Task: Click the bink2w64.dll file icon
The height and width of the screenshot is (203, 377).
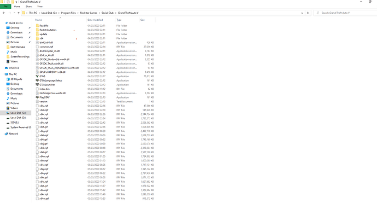Action: click(37, 43)
